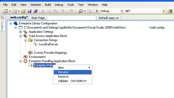Click the Enterprise Library Configuration blue cube icon
The width and height of the screenshot is (174, 98).
click(x=16, y=23)
